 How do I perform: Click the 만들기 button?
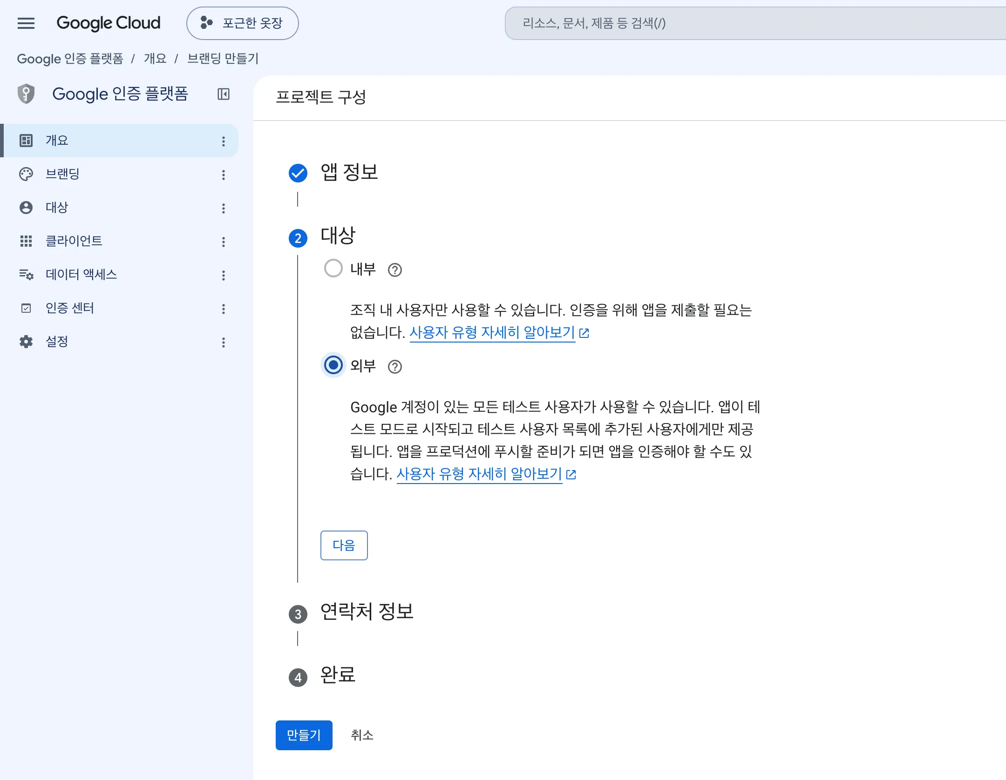(304, 735)
